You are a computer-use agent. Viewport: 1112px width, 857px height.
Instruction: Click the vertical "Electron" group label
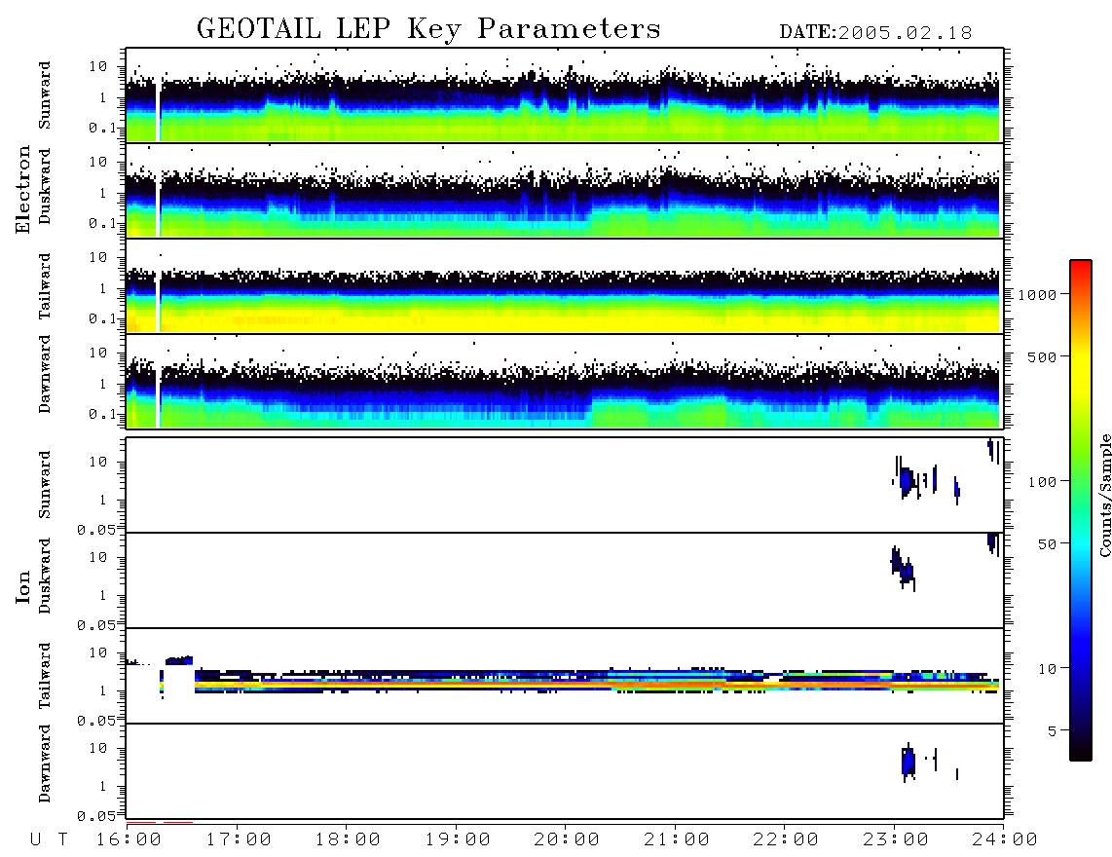coord(22,190)
